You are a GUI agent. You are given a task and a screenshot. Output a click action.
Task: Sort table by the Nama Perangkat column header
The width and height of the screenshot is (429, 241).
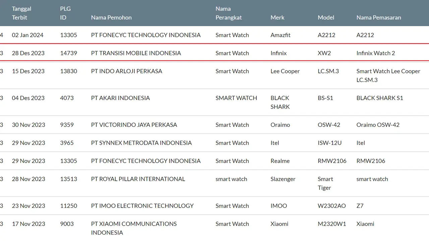click(x=229, y=13)
